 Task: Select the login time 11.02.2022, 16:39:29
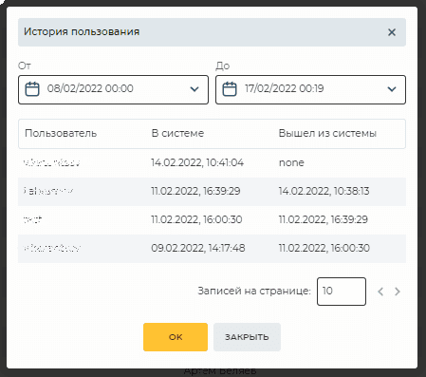click(195, 191)
